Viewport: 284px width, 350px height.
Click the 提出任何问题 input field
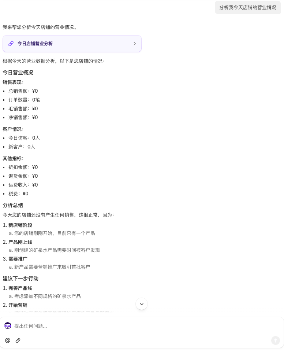tap(139, 326)
